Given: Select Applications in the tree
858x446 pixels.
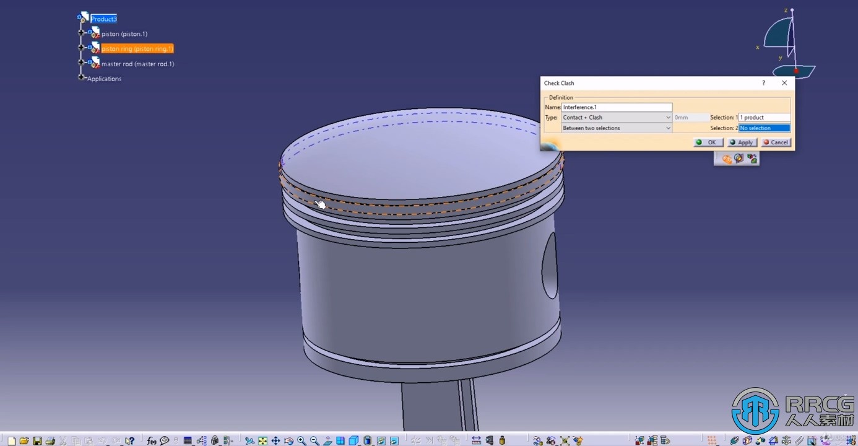Looking at the screenshot, I should click(x=104, y=79).
